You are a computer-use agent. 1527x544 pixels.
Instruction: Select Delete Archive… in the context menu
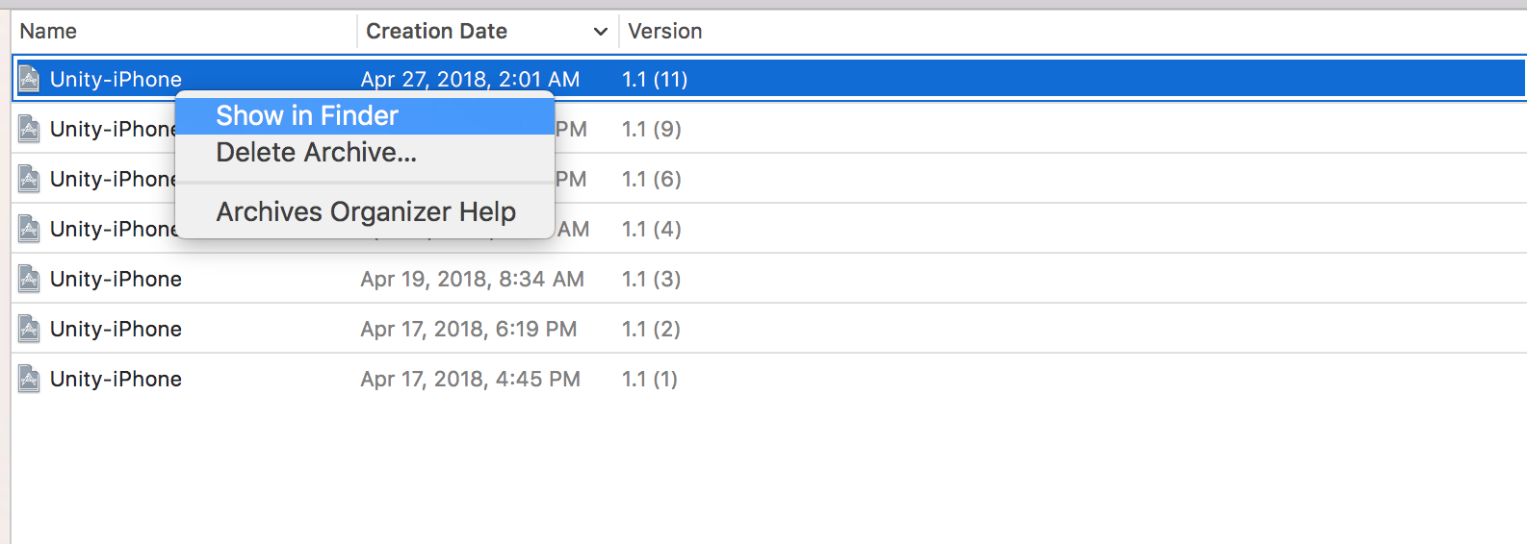(x=316, y=153)
